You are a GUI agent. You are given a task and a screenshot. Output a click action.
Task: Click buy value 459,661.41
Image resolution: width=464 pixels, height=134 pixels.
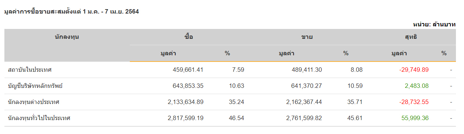(188, 70)
